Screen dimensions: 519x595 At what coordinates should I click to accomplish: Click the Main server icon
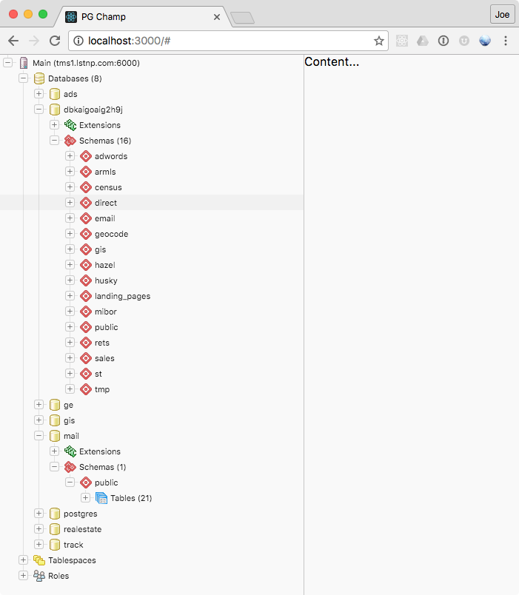(x=24, y=63)
